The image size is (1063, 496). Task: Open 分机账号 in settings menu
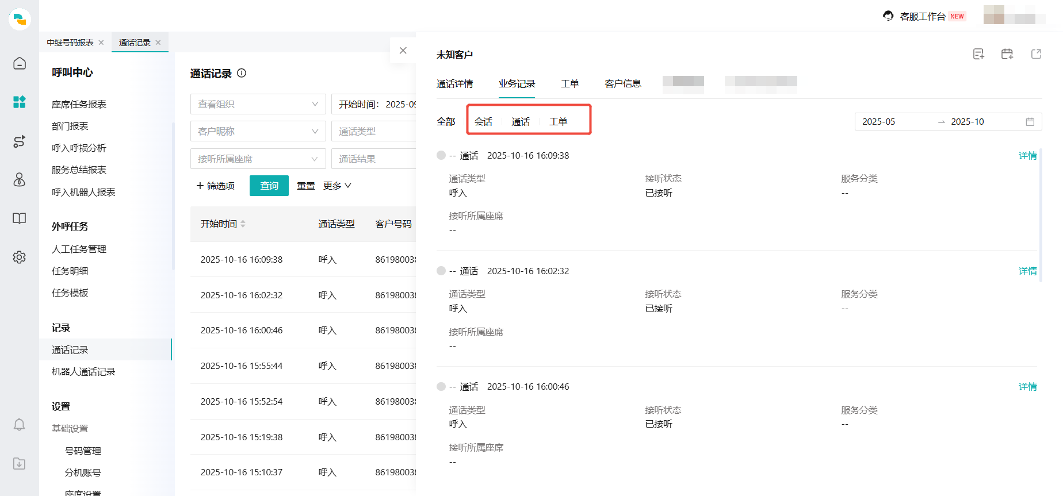click(83, 472)
